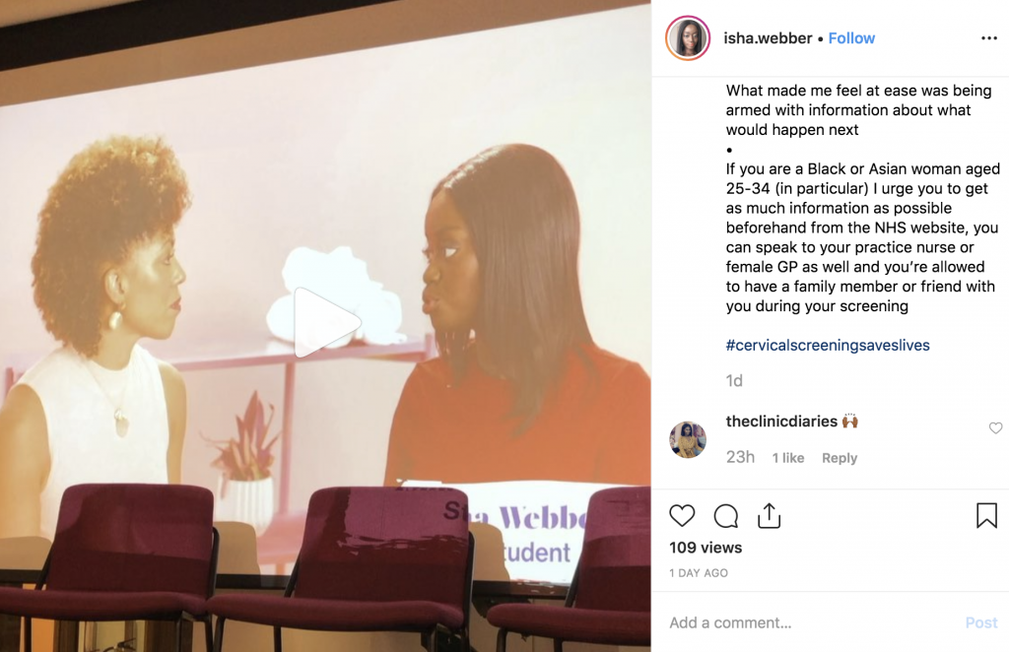Like theclinicdiaries comment heart
This screenshot has width=1009, height=652.
pos(995,427)
